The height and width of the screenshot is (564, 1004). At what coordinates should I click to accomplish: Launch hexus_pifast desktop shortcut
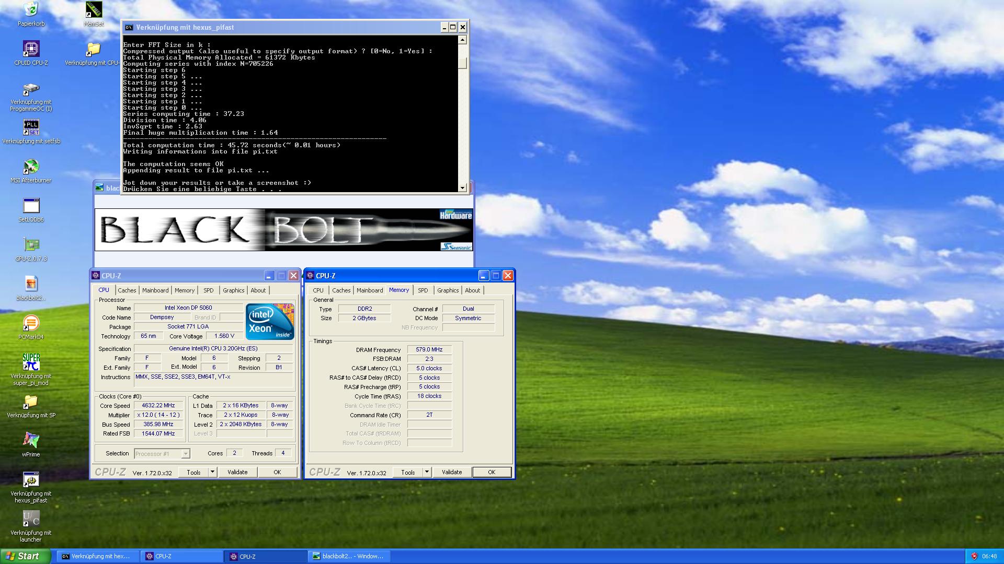pos(31,480)
